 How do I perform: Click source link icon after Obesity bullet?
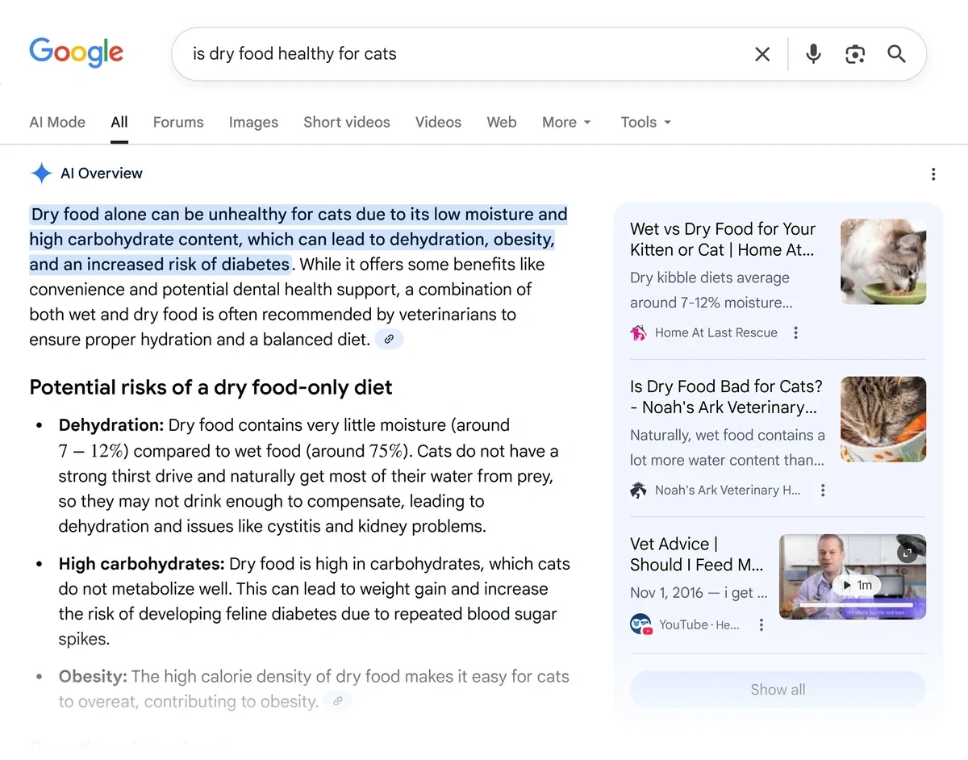point(338,702)
